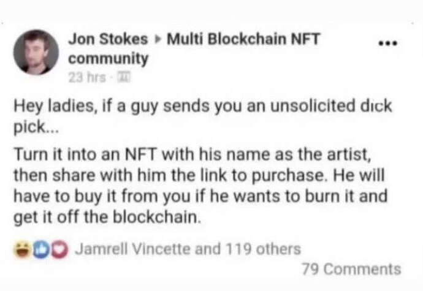Click the line beginning Turn it into an NFT
Screen dimensions: 423x291
tap(192, 155)
